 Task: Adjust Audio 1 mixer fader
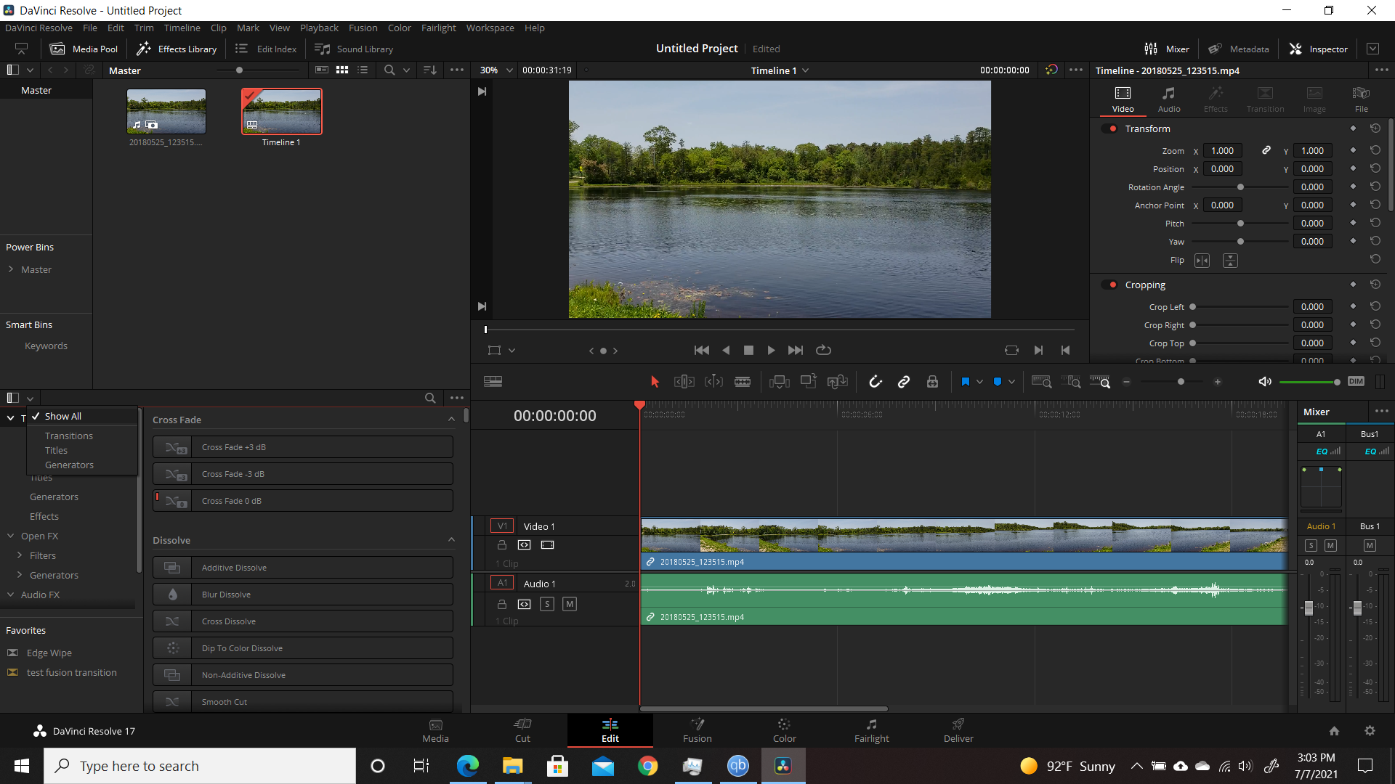point(1309,608)
